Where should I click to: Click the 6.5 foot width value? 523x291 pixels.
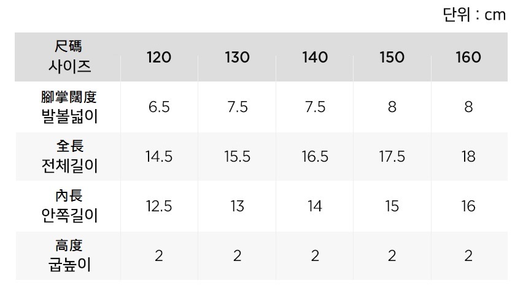[159, 107]
